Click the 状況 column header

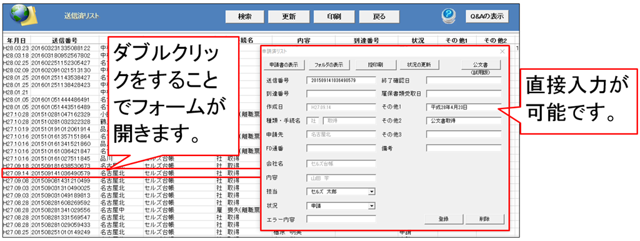point(418,41)
